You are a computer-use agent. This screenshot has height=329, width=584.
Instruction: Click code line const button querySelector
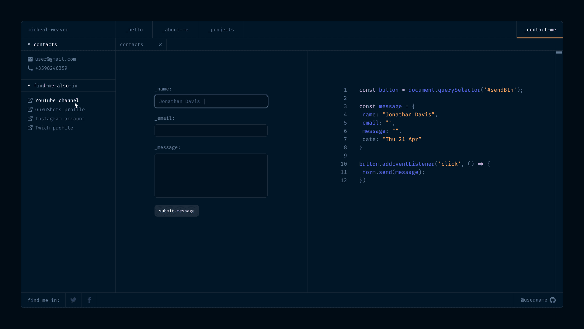[441, 90]
